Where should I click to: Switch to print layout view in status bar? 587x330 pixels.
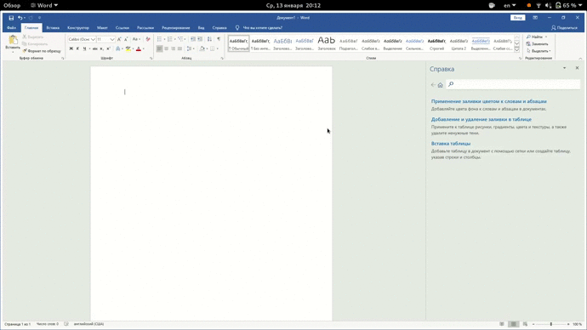click(514, 324)
